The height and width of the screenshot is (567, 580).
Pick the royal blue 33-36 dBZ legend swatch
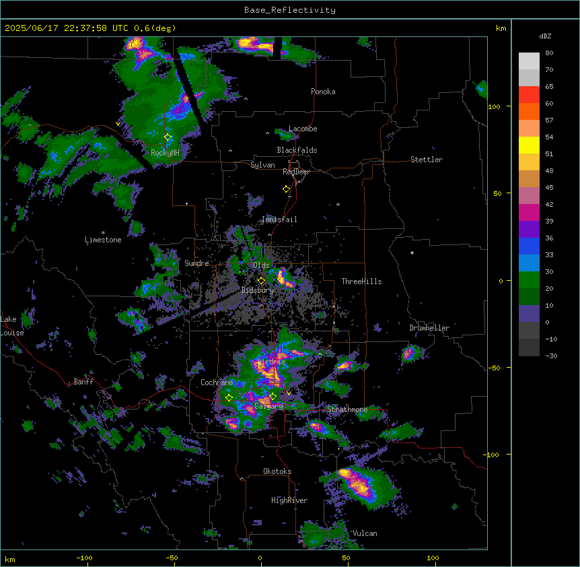pyautogui.click(x=529, y=246)
